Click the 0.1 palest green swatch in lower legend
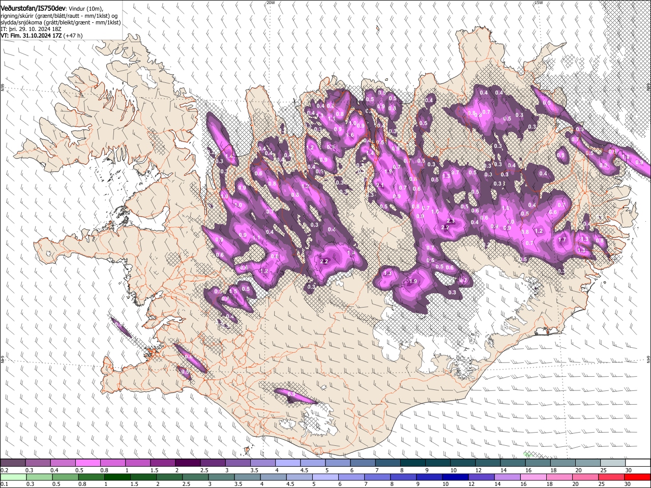The image size is (651, 488). [13, 477]
